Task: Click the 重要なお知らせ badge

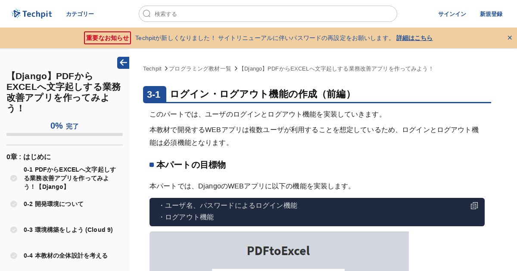Action: click(107, 38)
